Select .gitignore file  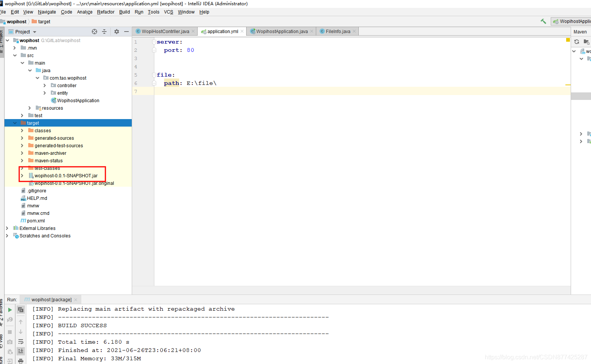coord(37,191)
